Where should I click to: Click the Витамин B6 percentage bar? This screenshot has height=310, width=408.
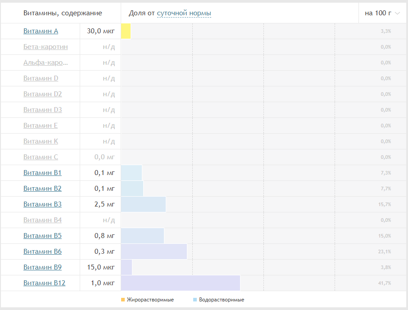pyautogui.click(x=154, y=252)
